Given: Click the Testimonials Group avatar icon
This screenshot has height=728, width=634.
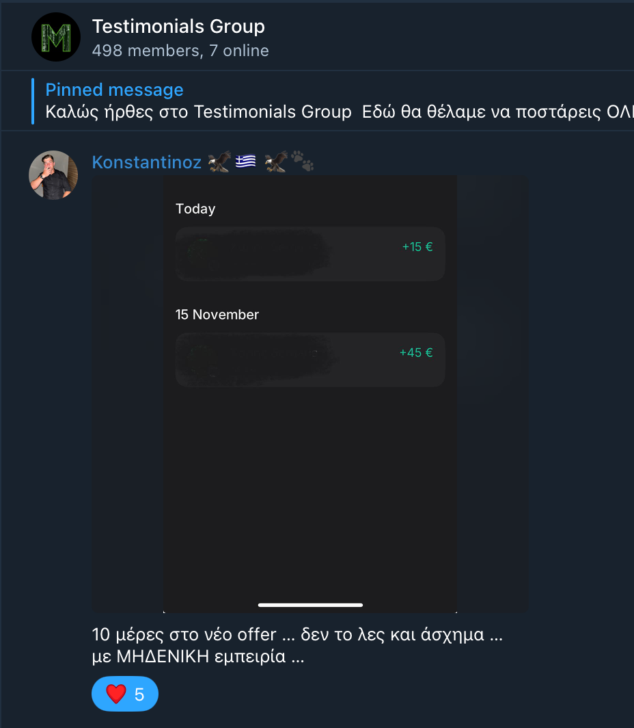Looking at the screenshot, I should tap(55, 37).
